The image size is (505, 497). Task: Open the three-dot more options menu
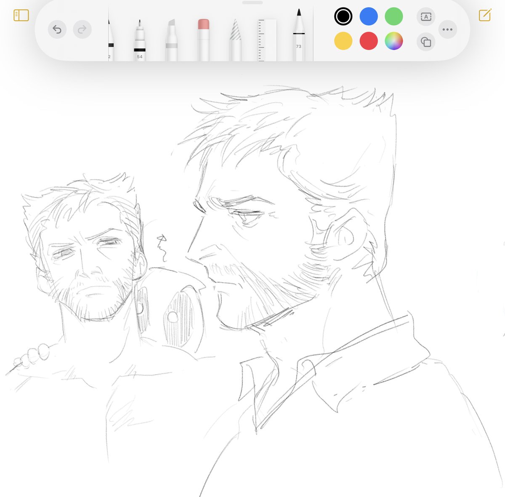coord(448,29)
